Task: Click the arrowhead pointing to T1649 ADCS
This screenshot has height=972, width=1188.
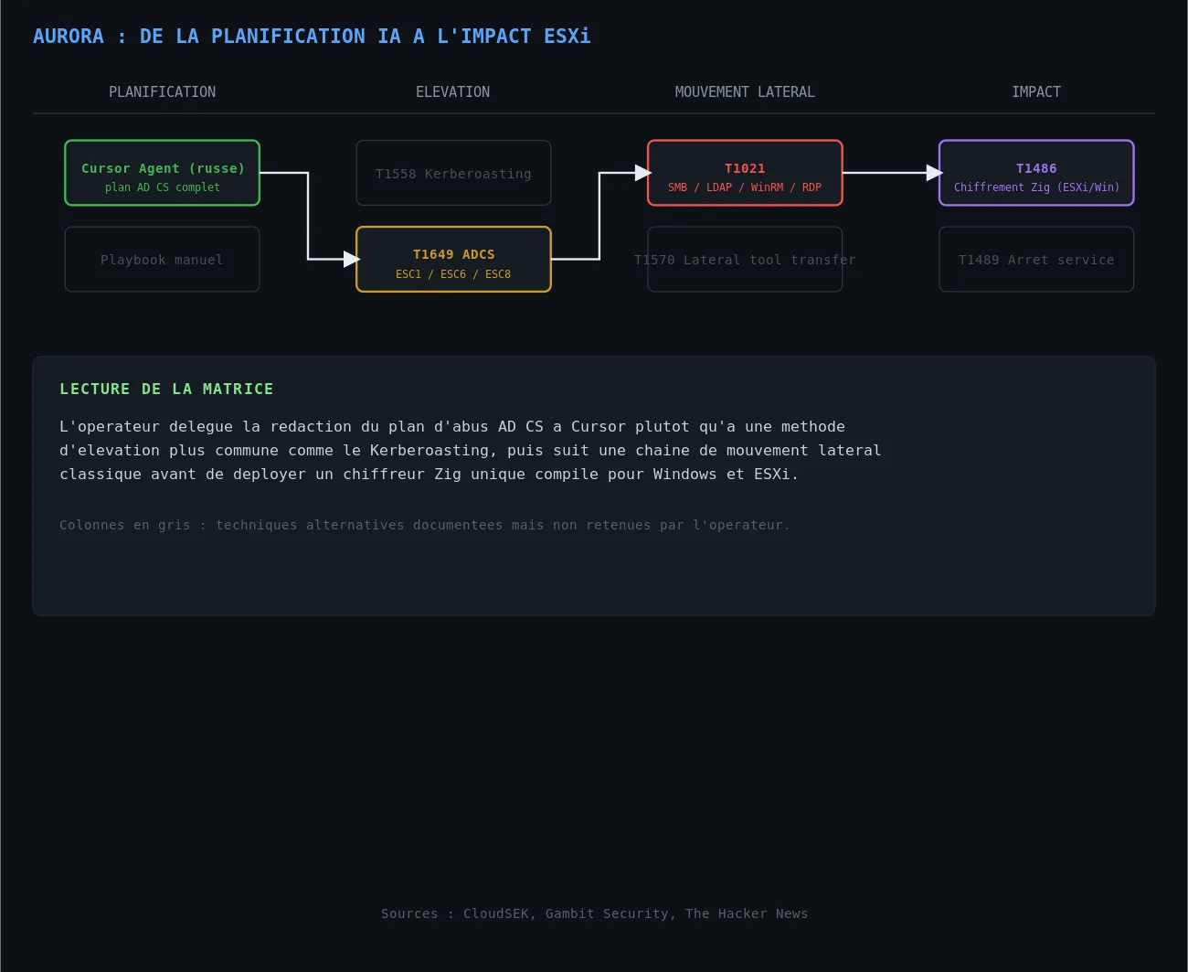Action: click(351, 260)
